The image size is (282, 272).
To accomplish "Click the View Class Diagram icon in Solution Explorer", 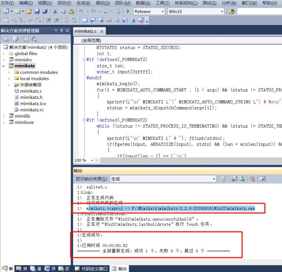I will [34, 39].
